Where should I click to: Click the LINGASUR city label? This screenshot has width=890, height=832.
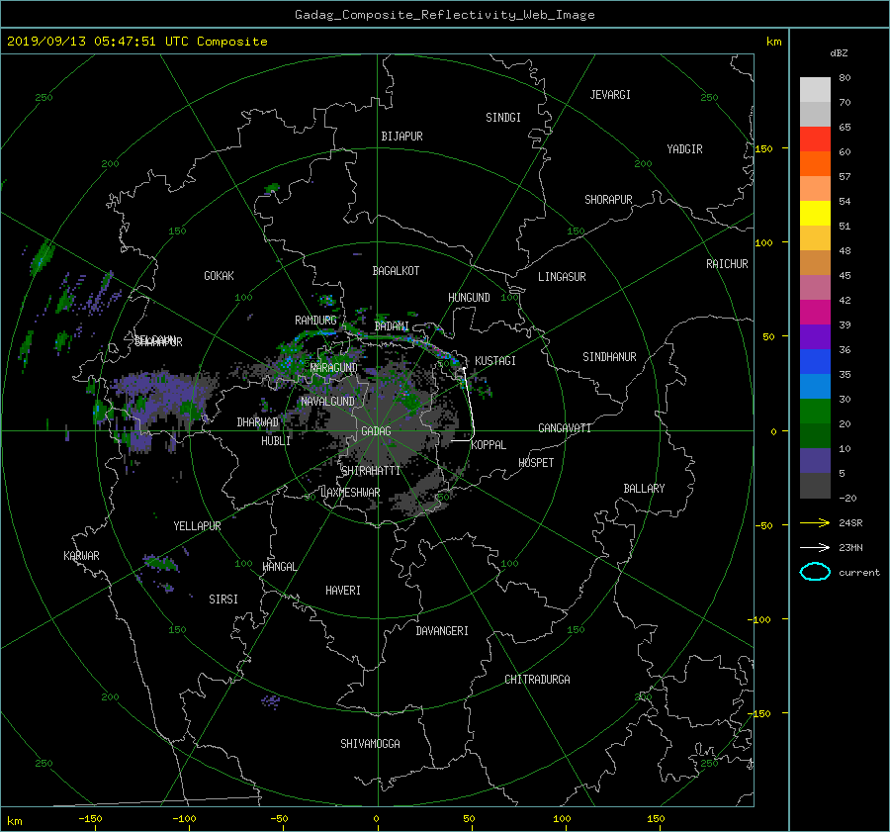(x=562, y=277)
